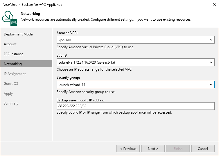Select the Networking step in sidebar

[x=13, y=64]
